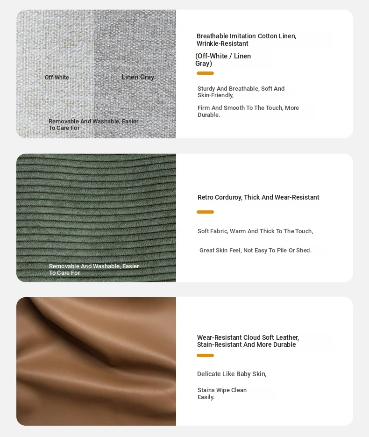Click the orange bar under the linen title

[205, 73]
